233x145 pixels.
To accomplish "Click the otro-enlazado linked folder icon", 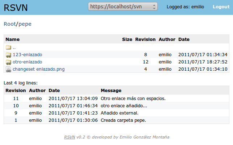I will pyautogui.click(x=8, y=62).
